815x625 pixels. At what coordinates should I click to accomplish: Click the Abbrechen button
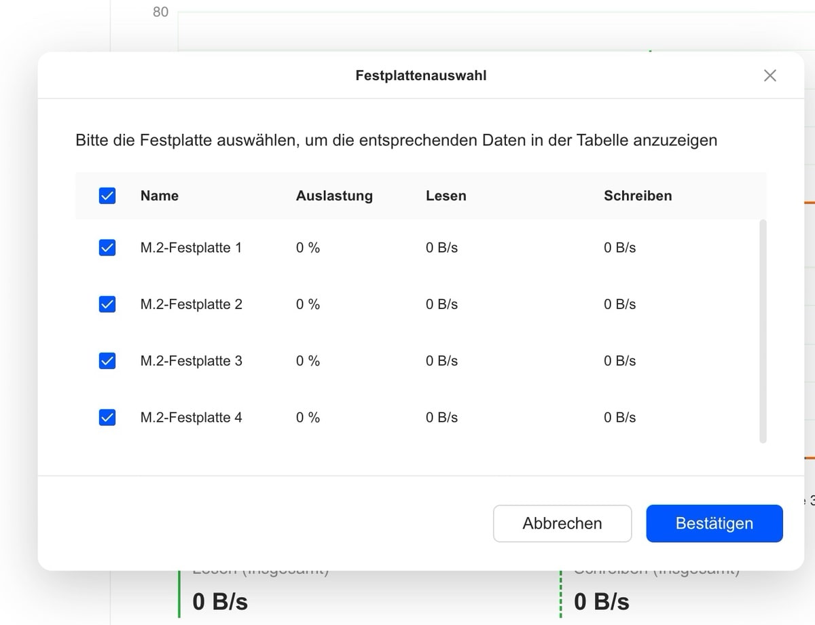coord(562,523)
